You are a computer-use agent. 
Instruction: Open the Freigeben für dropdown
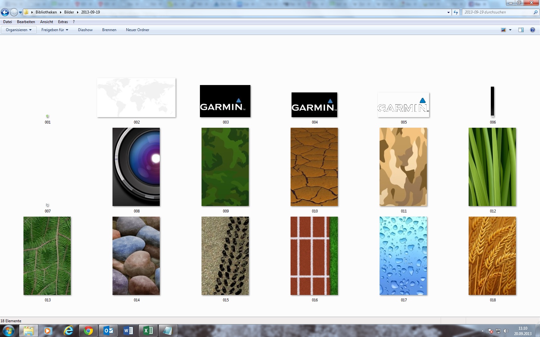point(55,30)
